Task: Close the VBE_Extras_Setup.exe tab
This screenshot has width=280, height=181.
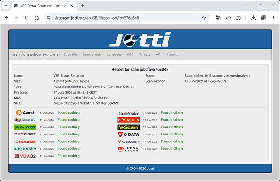Action: [72, 6]
